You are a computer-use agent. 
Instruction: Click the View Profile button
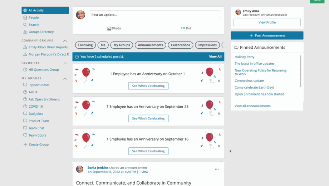267,22
